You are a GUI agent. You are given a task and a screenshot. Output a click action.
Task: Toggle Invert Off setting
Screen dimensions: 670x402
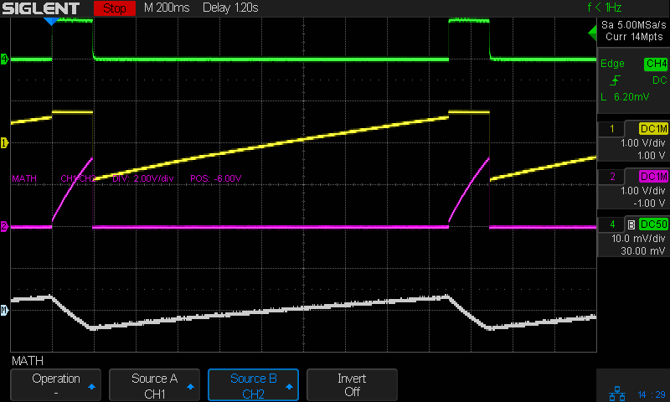tap(352, 385)
